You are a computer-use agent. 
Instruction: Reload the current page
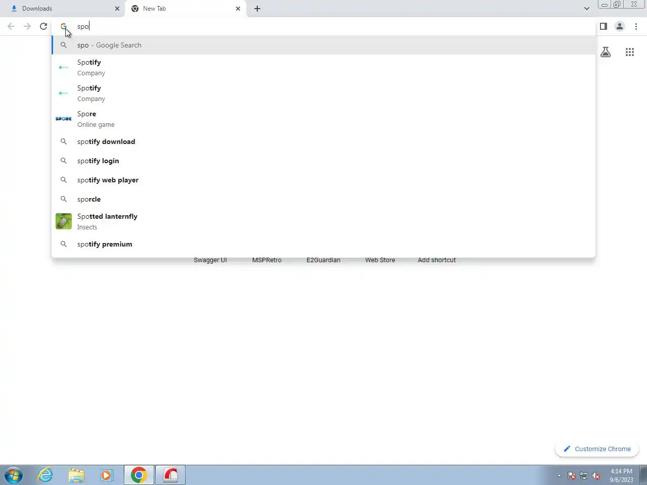tap(43, 26)
